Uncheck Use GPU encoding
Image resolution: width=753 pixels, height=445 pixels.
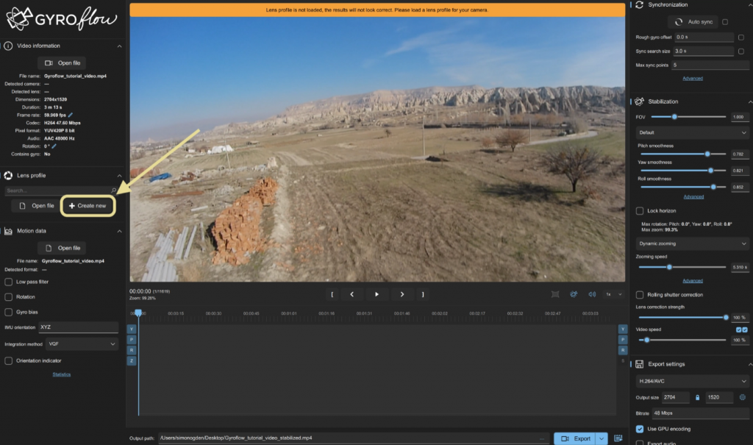click(640, 429)
